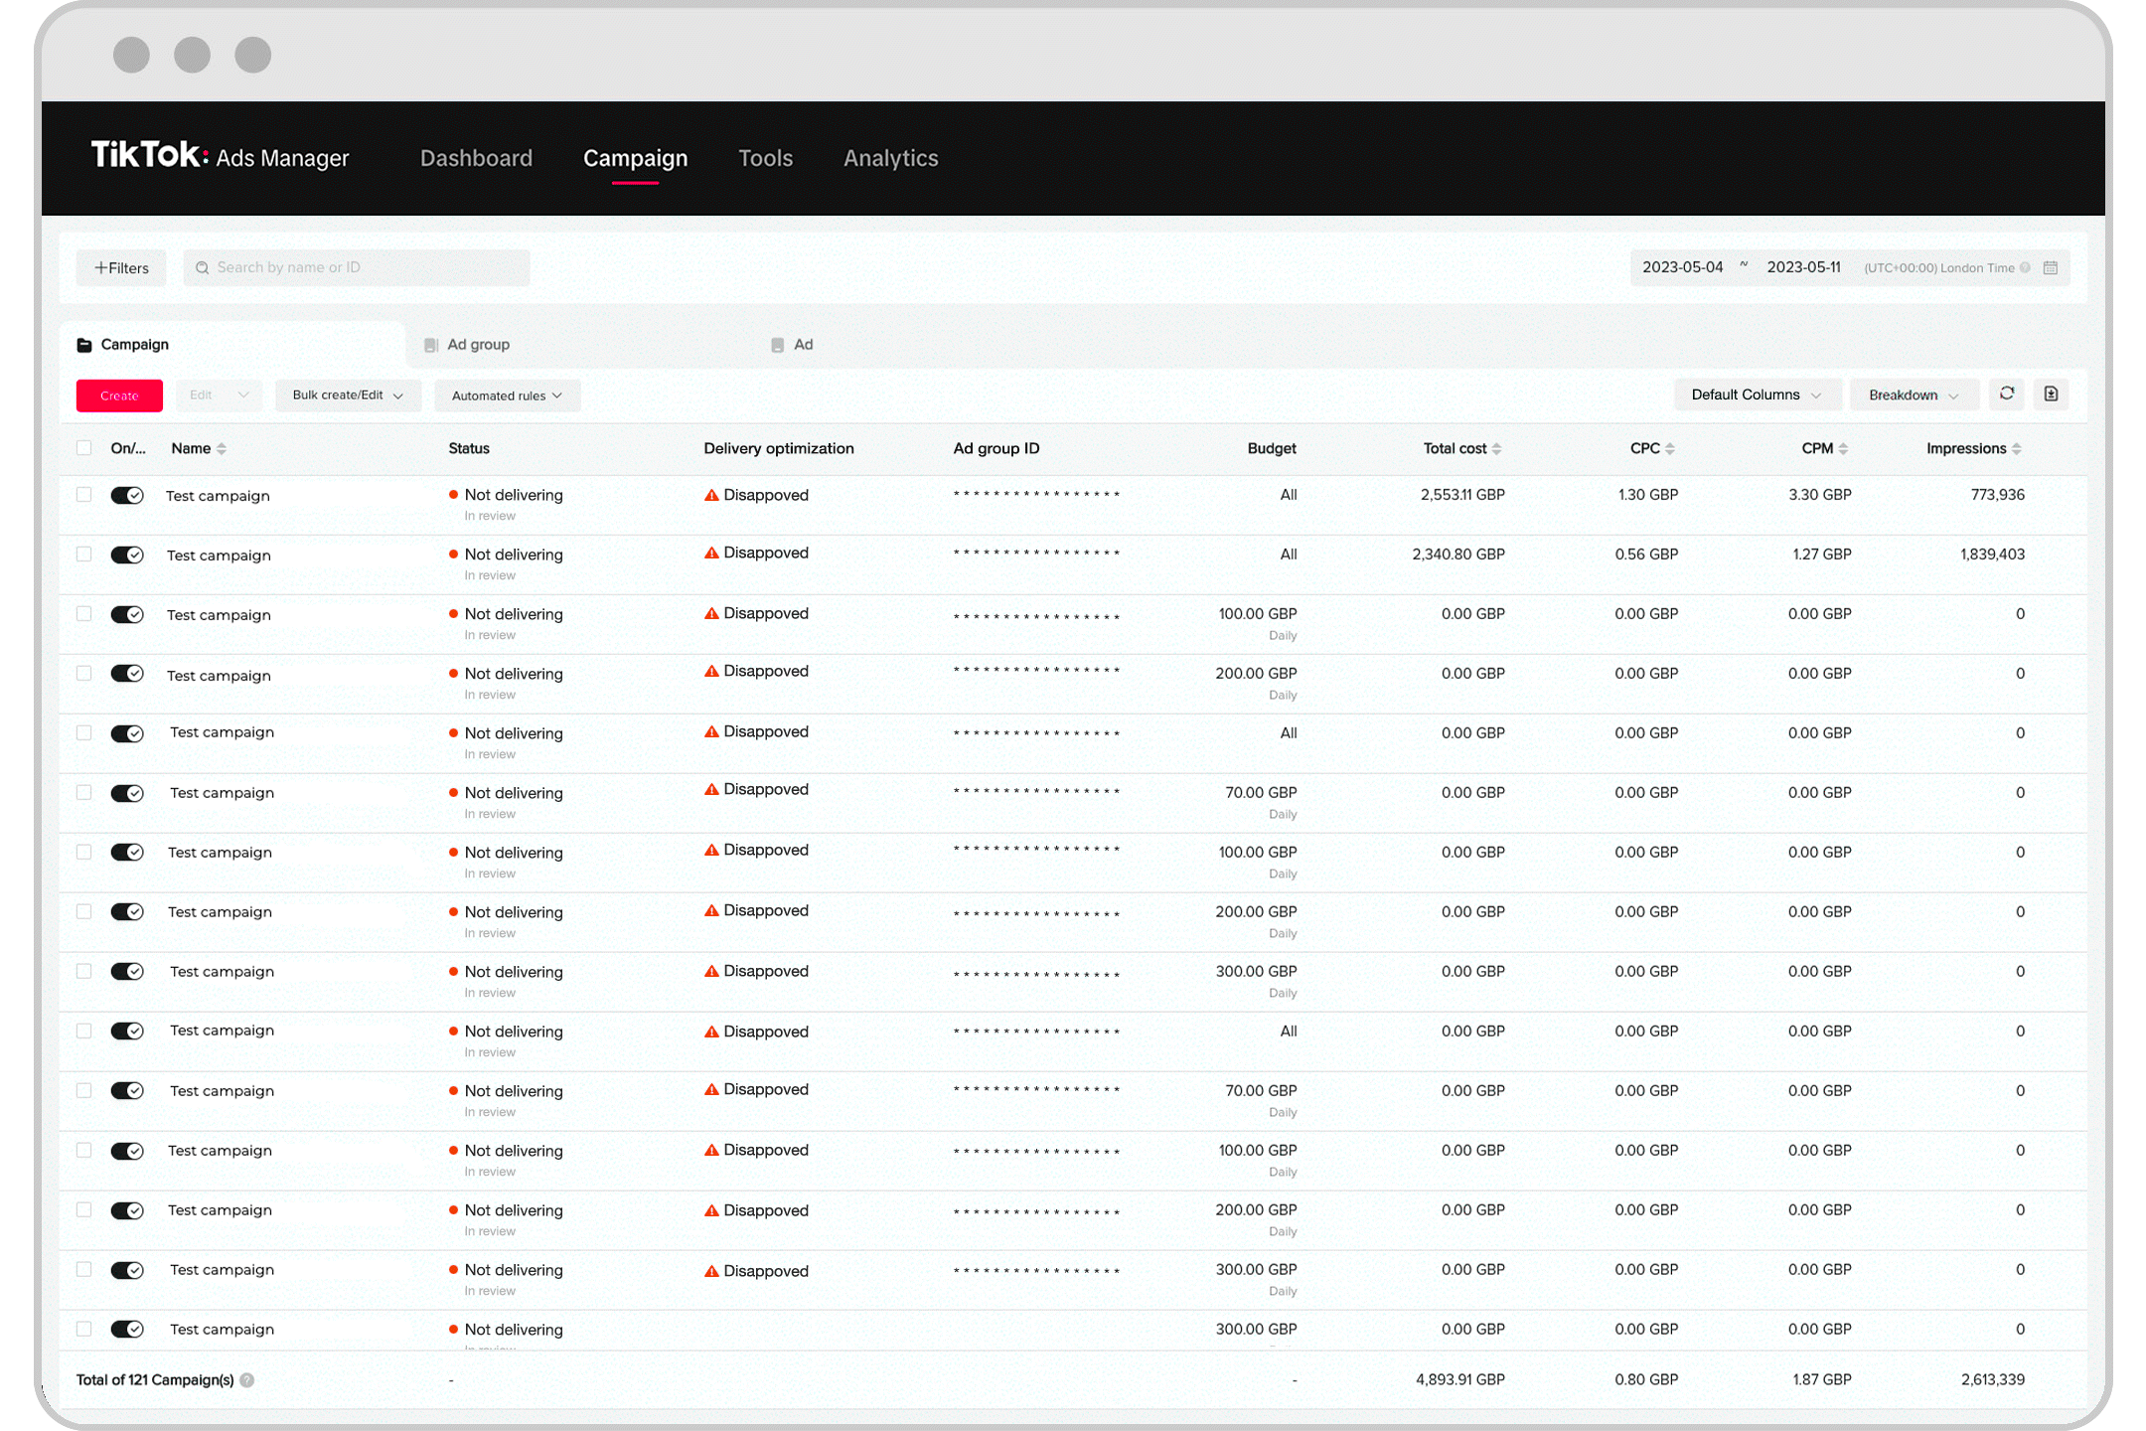
Task: Click the red Create button
Action: [x=119, y=396]
